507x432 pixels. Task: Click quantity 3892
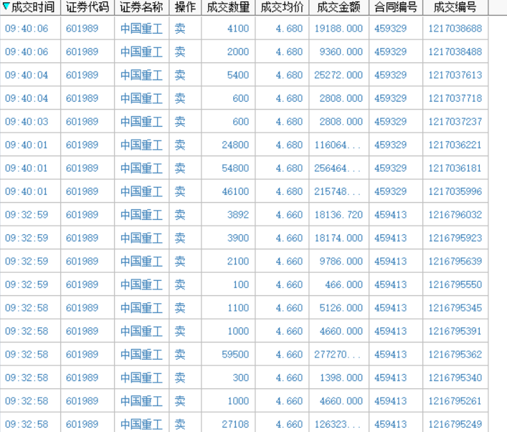pos(238,214)
